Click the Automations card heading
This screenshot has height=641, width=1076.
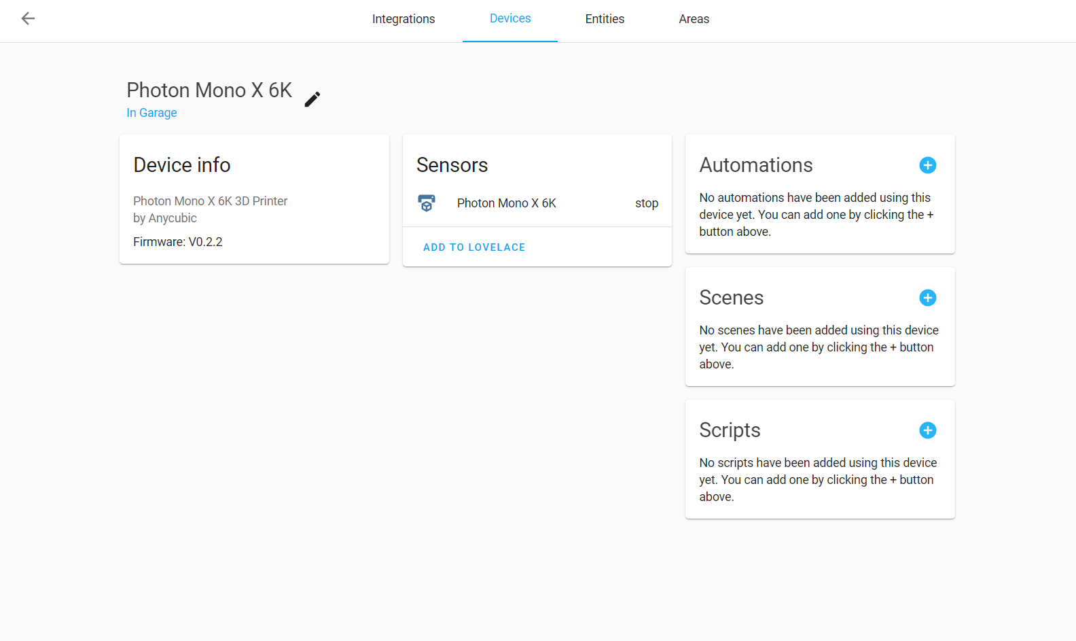(756, 165)
